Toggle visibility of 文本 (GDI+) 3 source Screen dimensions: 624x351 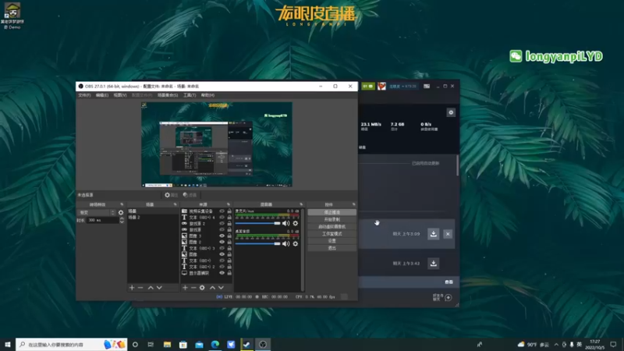[x=222, y=248]
